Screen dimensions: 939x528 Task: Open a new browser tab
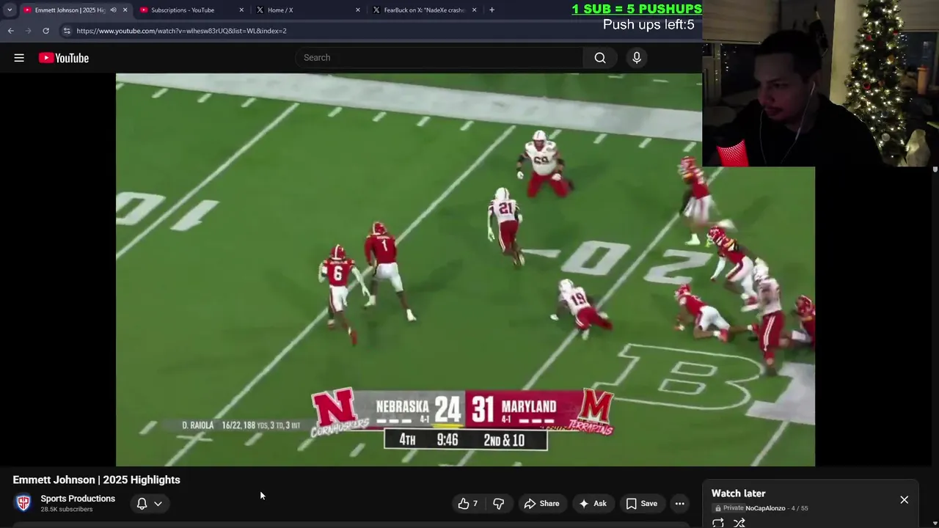[492, 10]
